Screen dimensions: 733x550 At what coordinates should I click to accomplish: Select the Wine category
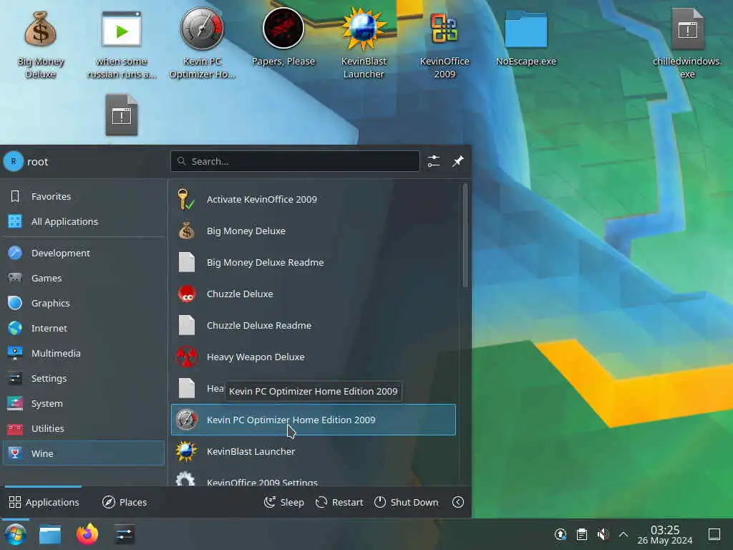click(x=84, y=453)
